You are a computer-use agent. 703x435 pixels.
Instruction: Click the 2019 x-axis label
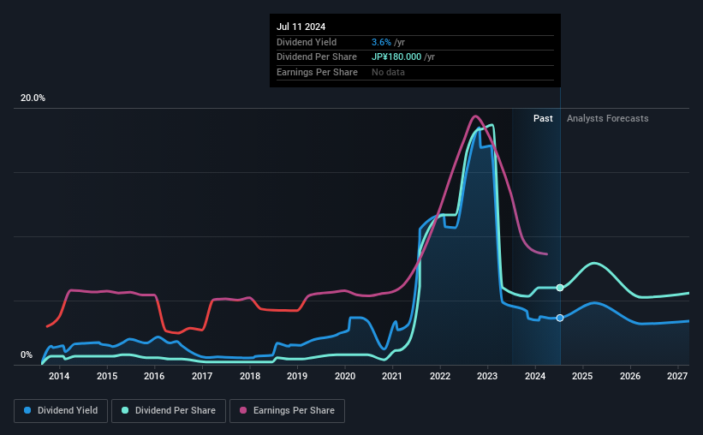pos(297,376)
